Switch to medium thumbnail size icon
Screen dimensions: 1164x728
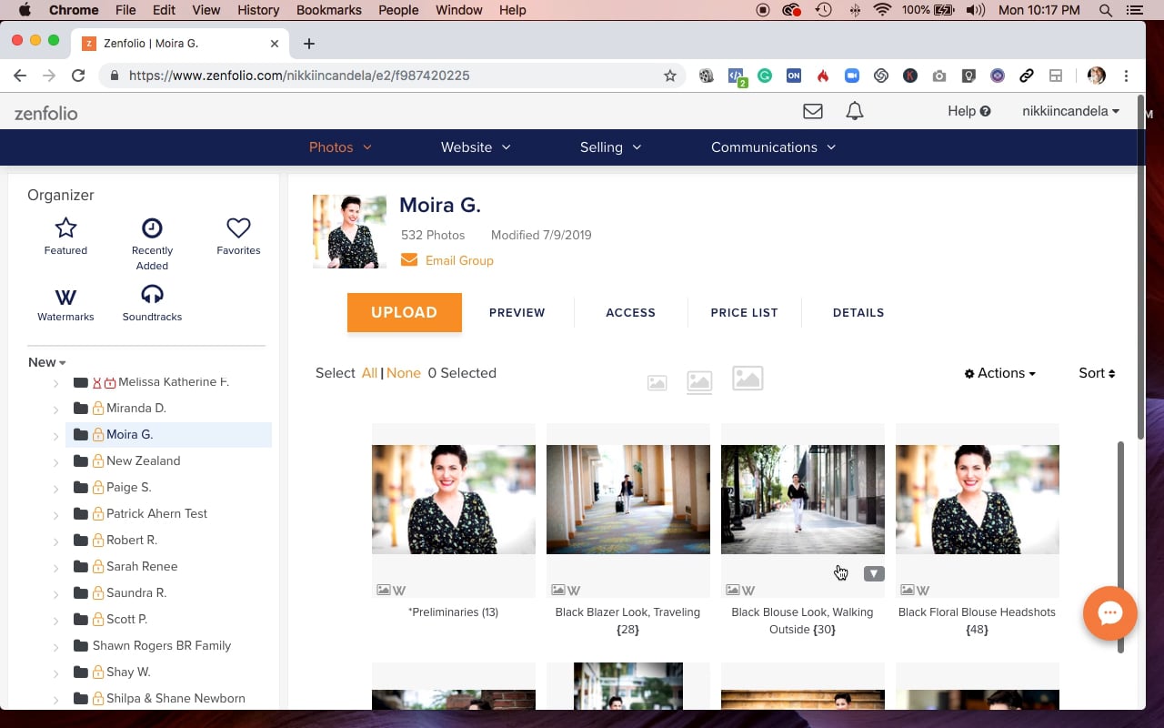point(699,381)
